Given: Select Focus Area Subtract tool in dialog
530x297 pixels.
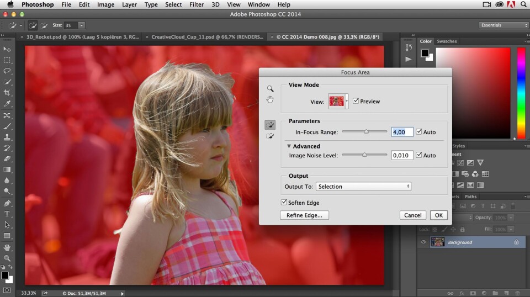Looking at the screenshot, I should pos(270,136).
